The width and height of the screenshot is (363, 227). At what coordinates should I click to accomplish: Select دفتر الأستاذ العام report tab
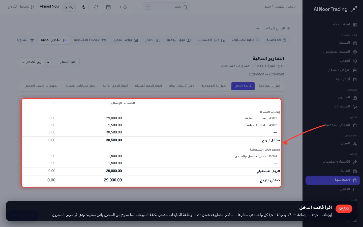point(181,86)
